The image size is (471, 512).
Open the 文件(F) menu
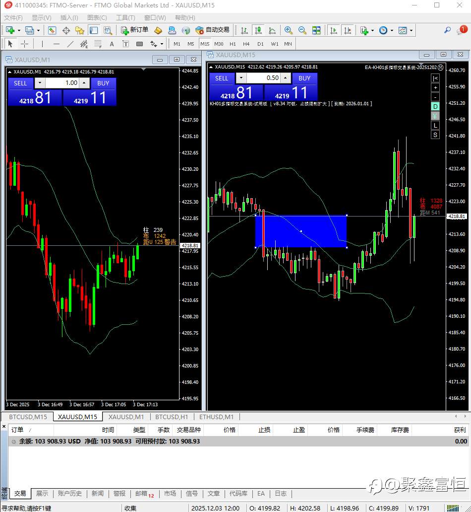tap(13, 18)
